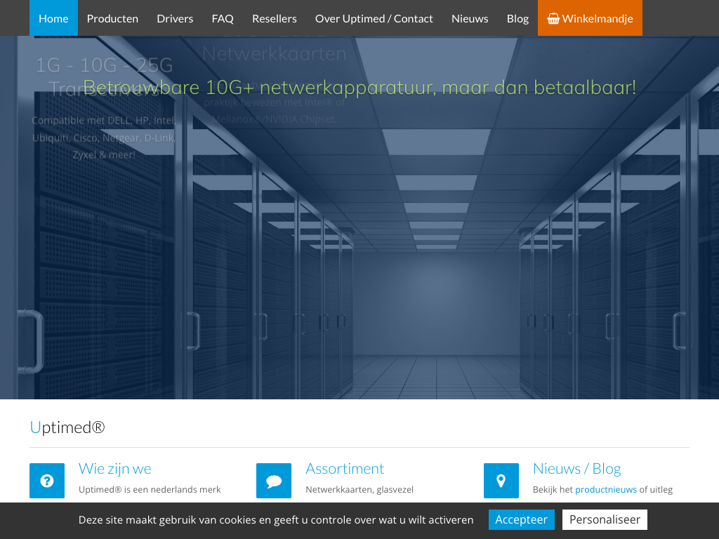Click the map pin icon beside Nieuws / Blog
This screenshot has width=719, height=539.
501,480
